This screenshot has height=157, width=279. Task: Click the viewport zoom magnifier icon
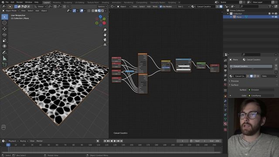[x=105, y=30]
